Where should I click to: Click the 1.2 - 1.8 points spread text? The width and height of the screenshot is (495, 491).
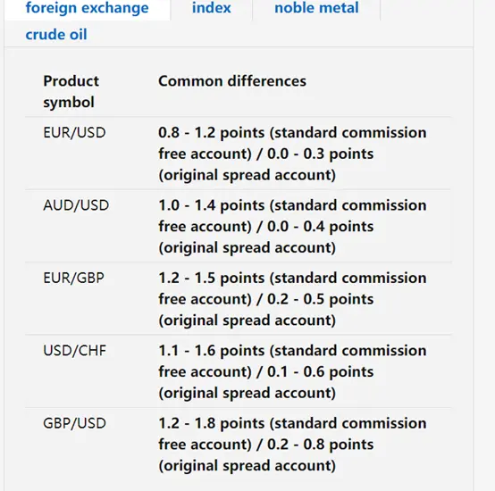click(211, 423)
